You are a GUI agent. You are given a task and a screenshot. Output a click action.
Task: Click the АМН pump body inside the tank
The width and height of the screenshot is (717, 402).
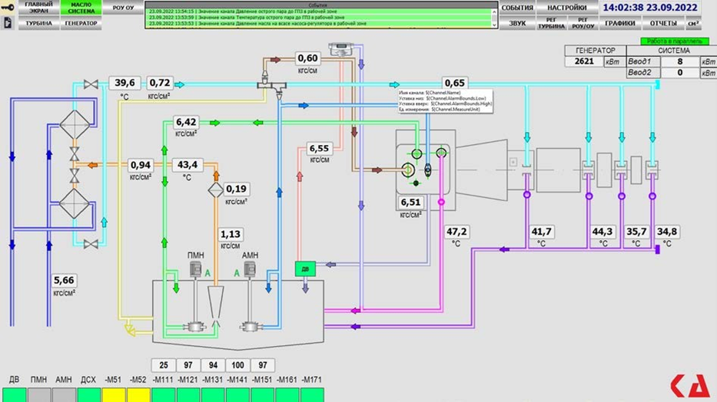(x=250, y=327)
